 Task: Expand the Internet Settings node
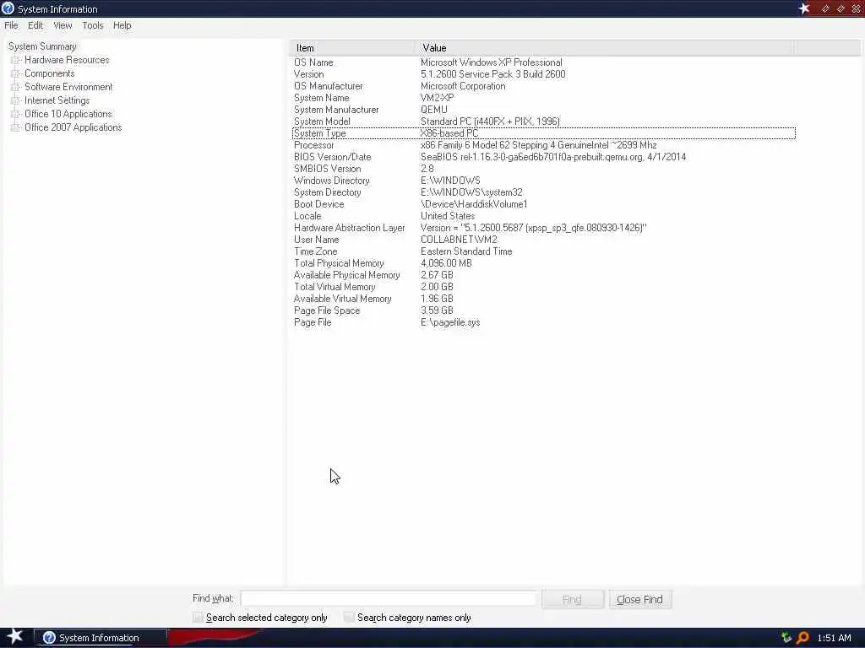tap(15, 100)
